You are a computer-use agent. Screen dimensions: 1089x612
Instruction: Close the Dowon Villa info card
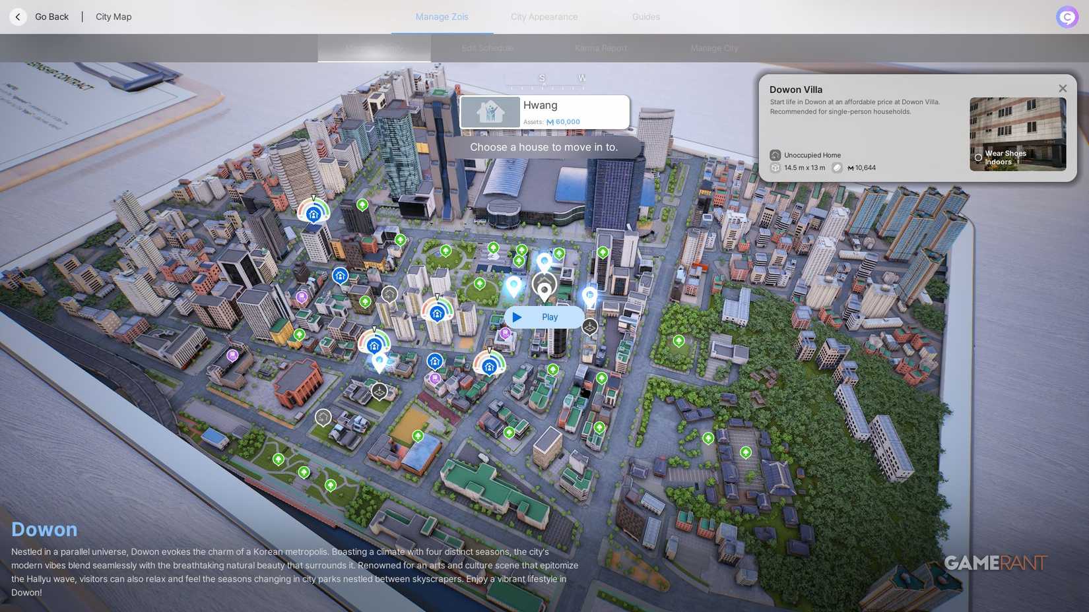coord(1062,88)
